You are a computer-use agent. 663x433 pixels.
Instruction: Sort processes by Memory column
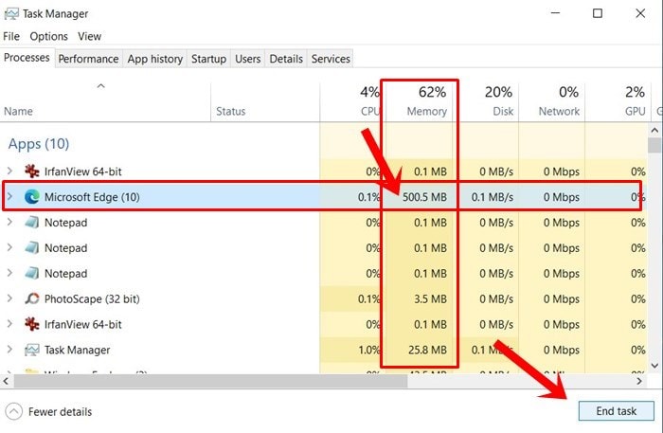coord(420,101)
